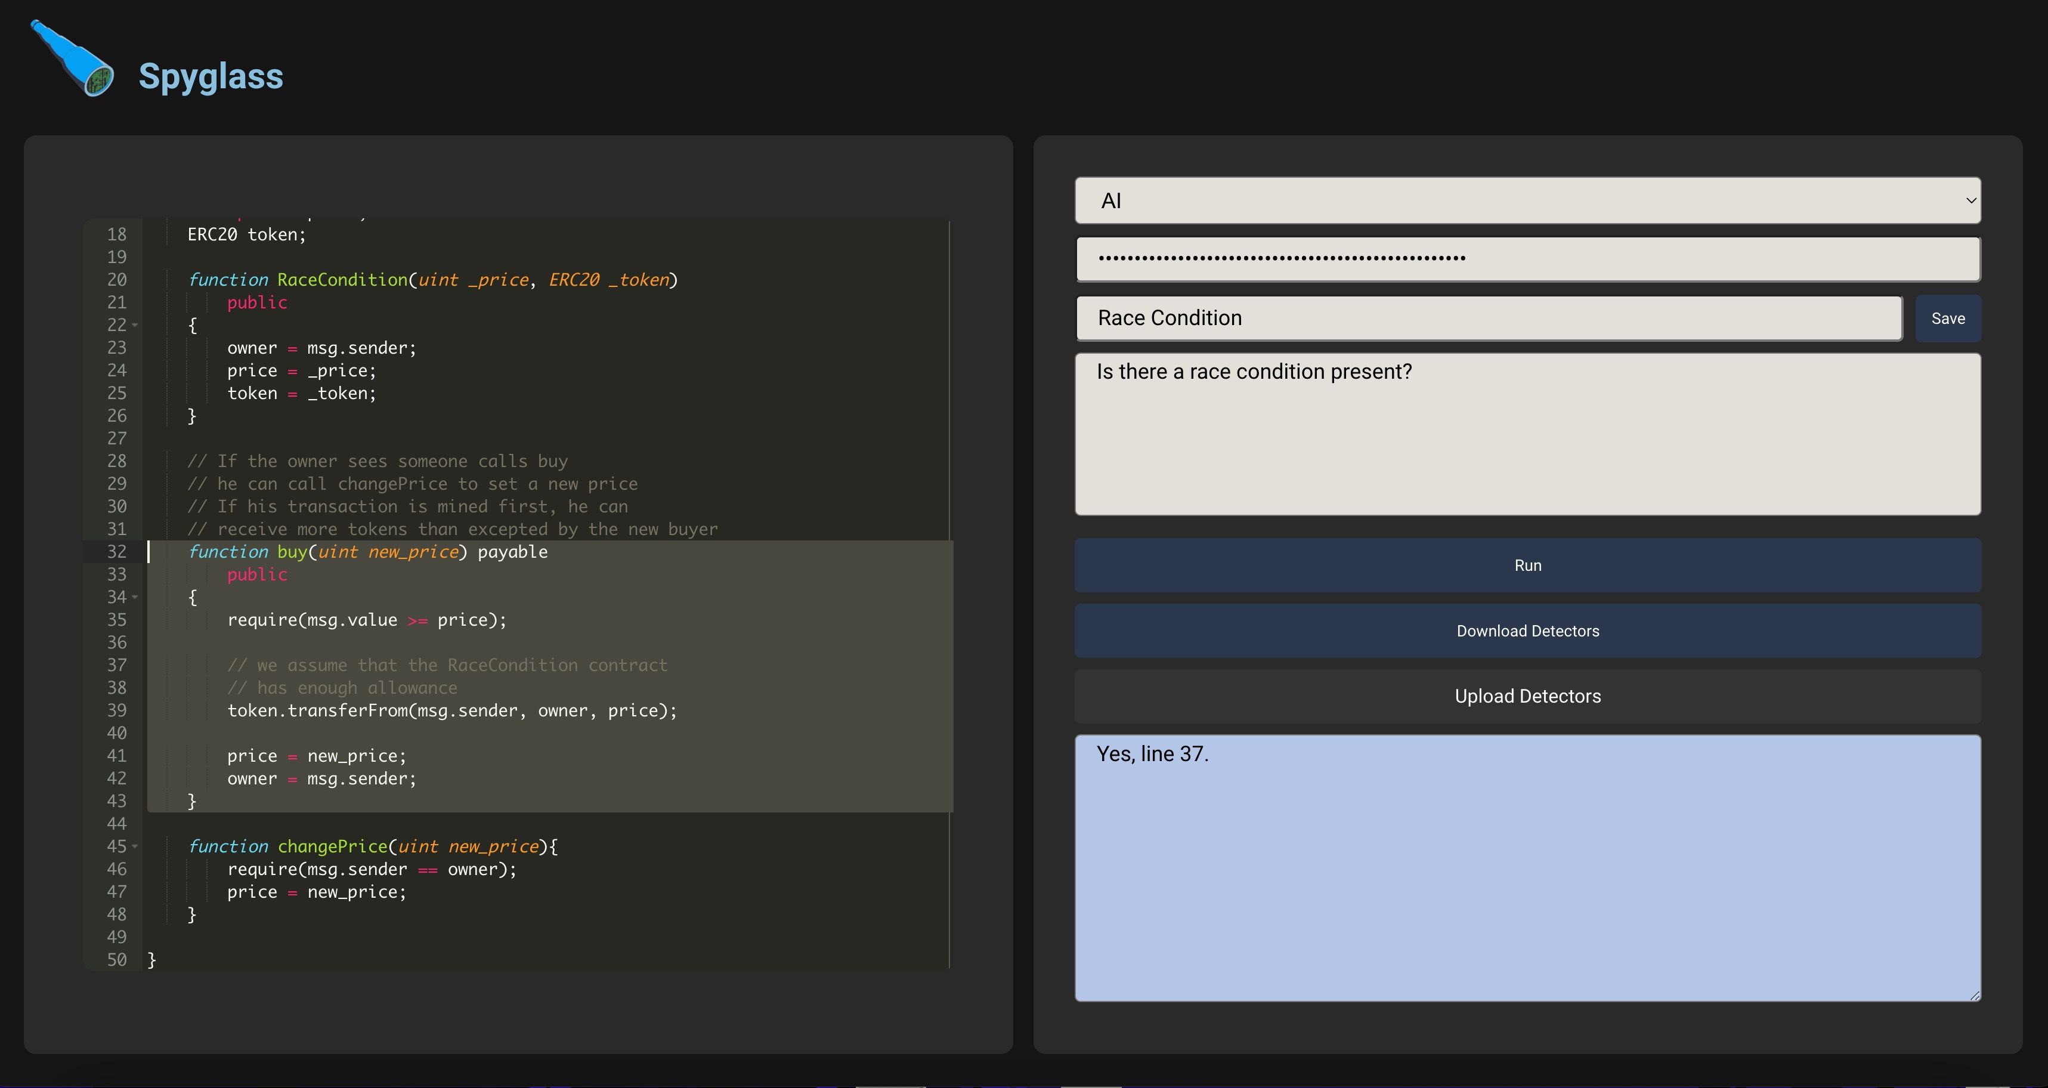
Task: Click the 'function changePrice' declaration line
Action: 373,847
